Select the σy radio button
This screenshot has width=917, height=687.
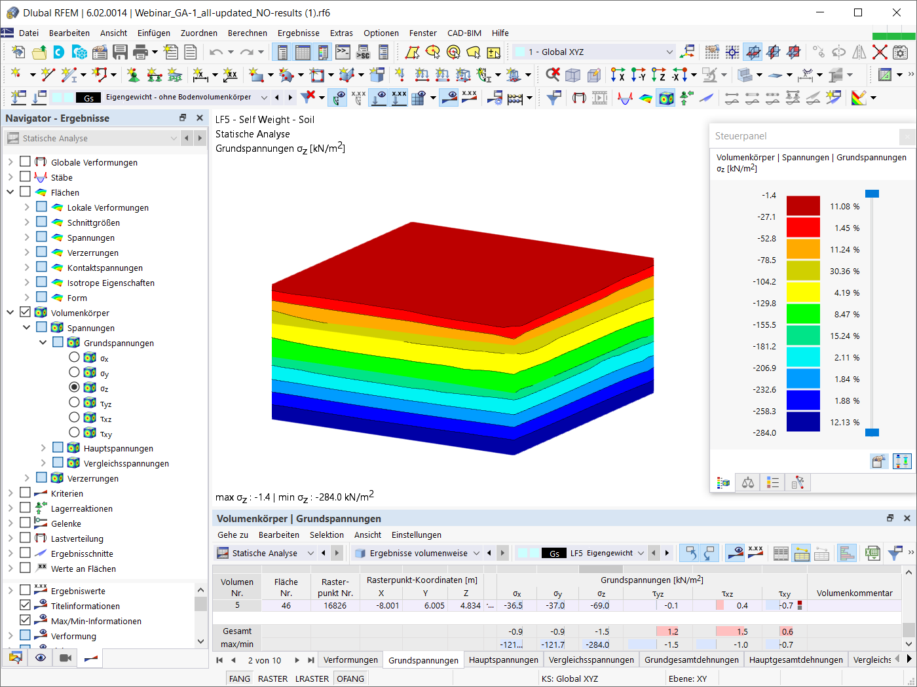point(74,372)
